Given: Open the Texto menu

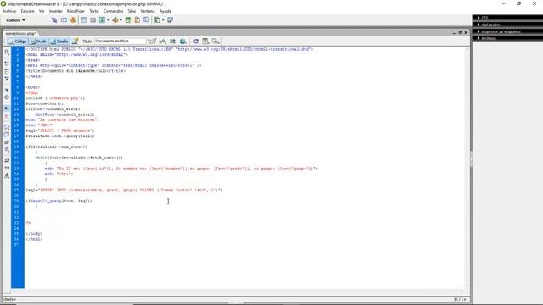Looking at the screenshot, I should click(x=94, y=11).
